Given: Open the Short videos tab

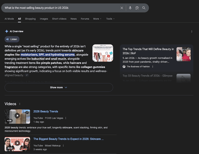Looking at the screenshot, I should (x=59, y=19).
